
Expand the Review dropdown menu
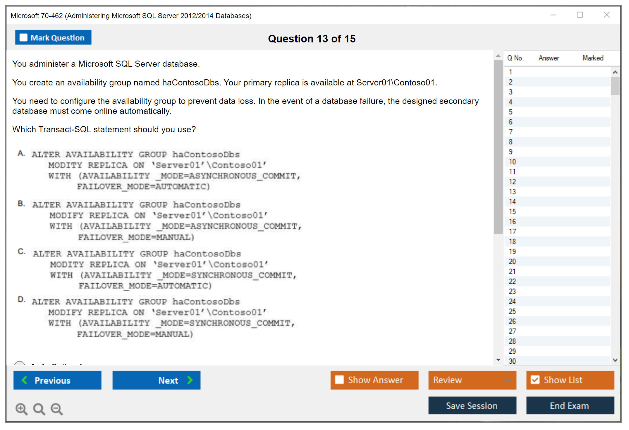pyautogui.click(x=508, y=380)
